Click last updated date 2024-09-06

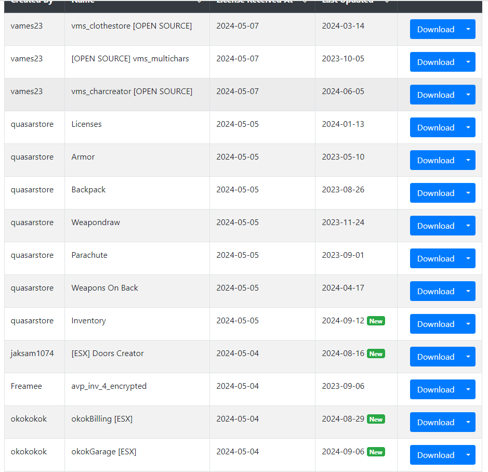[x=343, y=451]
